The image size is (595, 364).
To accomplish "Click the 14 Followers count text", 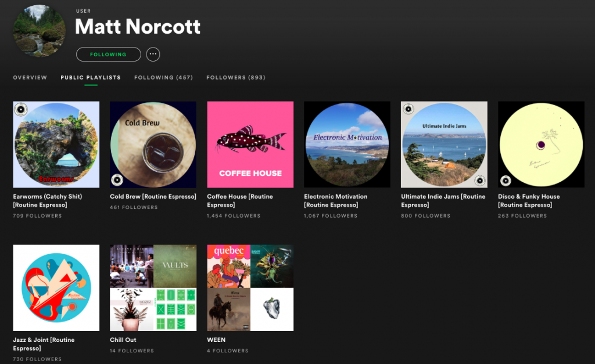I will pos(132,351).
